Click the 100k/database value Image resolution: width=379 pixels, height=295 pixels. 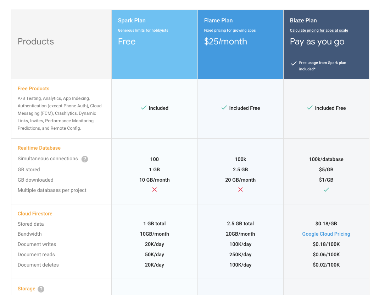pos(326,159)
